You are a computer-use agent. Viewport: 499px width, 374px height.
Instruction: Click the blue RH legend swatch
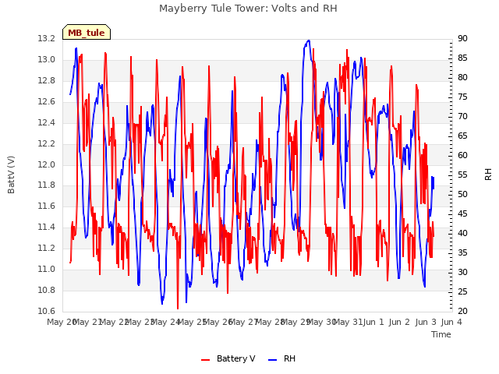[273, 360]
